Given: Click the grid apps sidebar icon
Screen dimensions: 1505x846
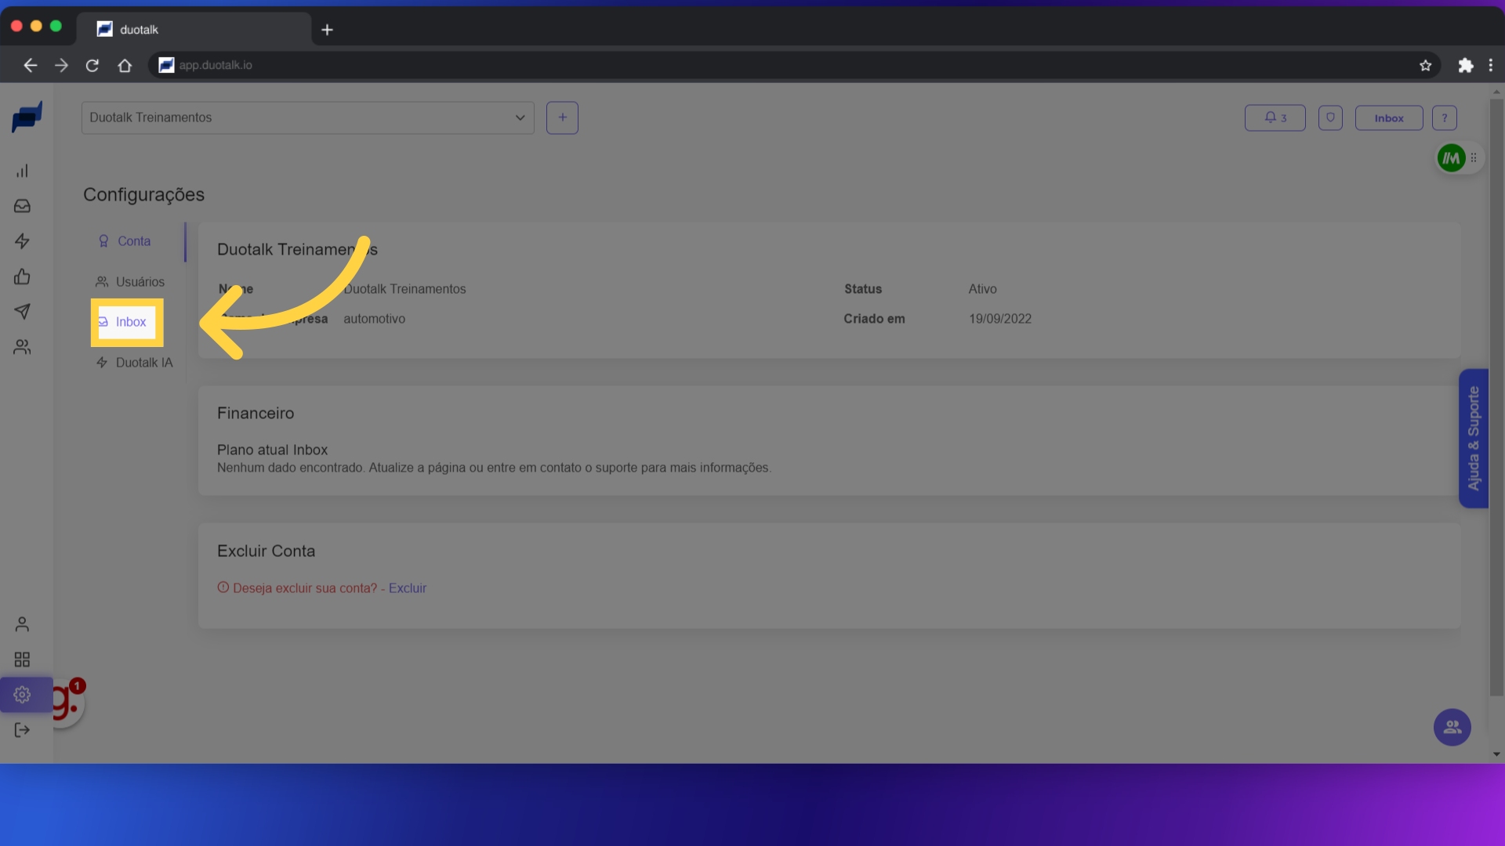Looking at the screenshot, I should pyautogui.click(x=22, y=660).
